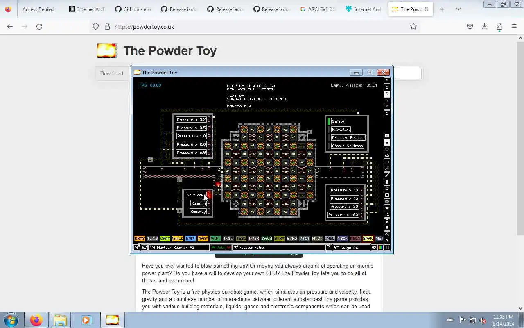Screen dimensions: 524x328
Task: Open the Explosives element category
Action: tap(387, 169)
